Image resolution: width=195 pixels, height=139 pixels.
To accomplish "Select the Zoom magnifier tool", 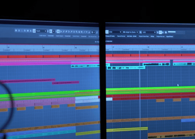I will (x=77, y=32).
